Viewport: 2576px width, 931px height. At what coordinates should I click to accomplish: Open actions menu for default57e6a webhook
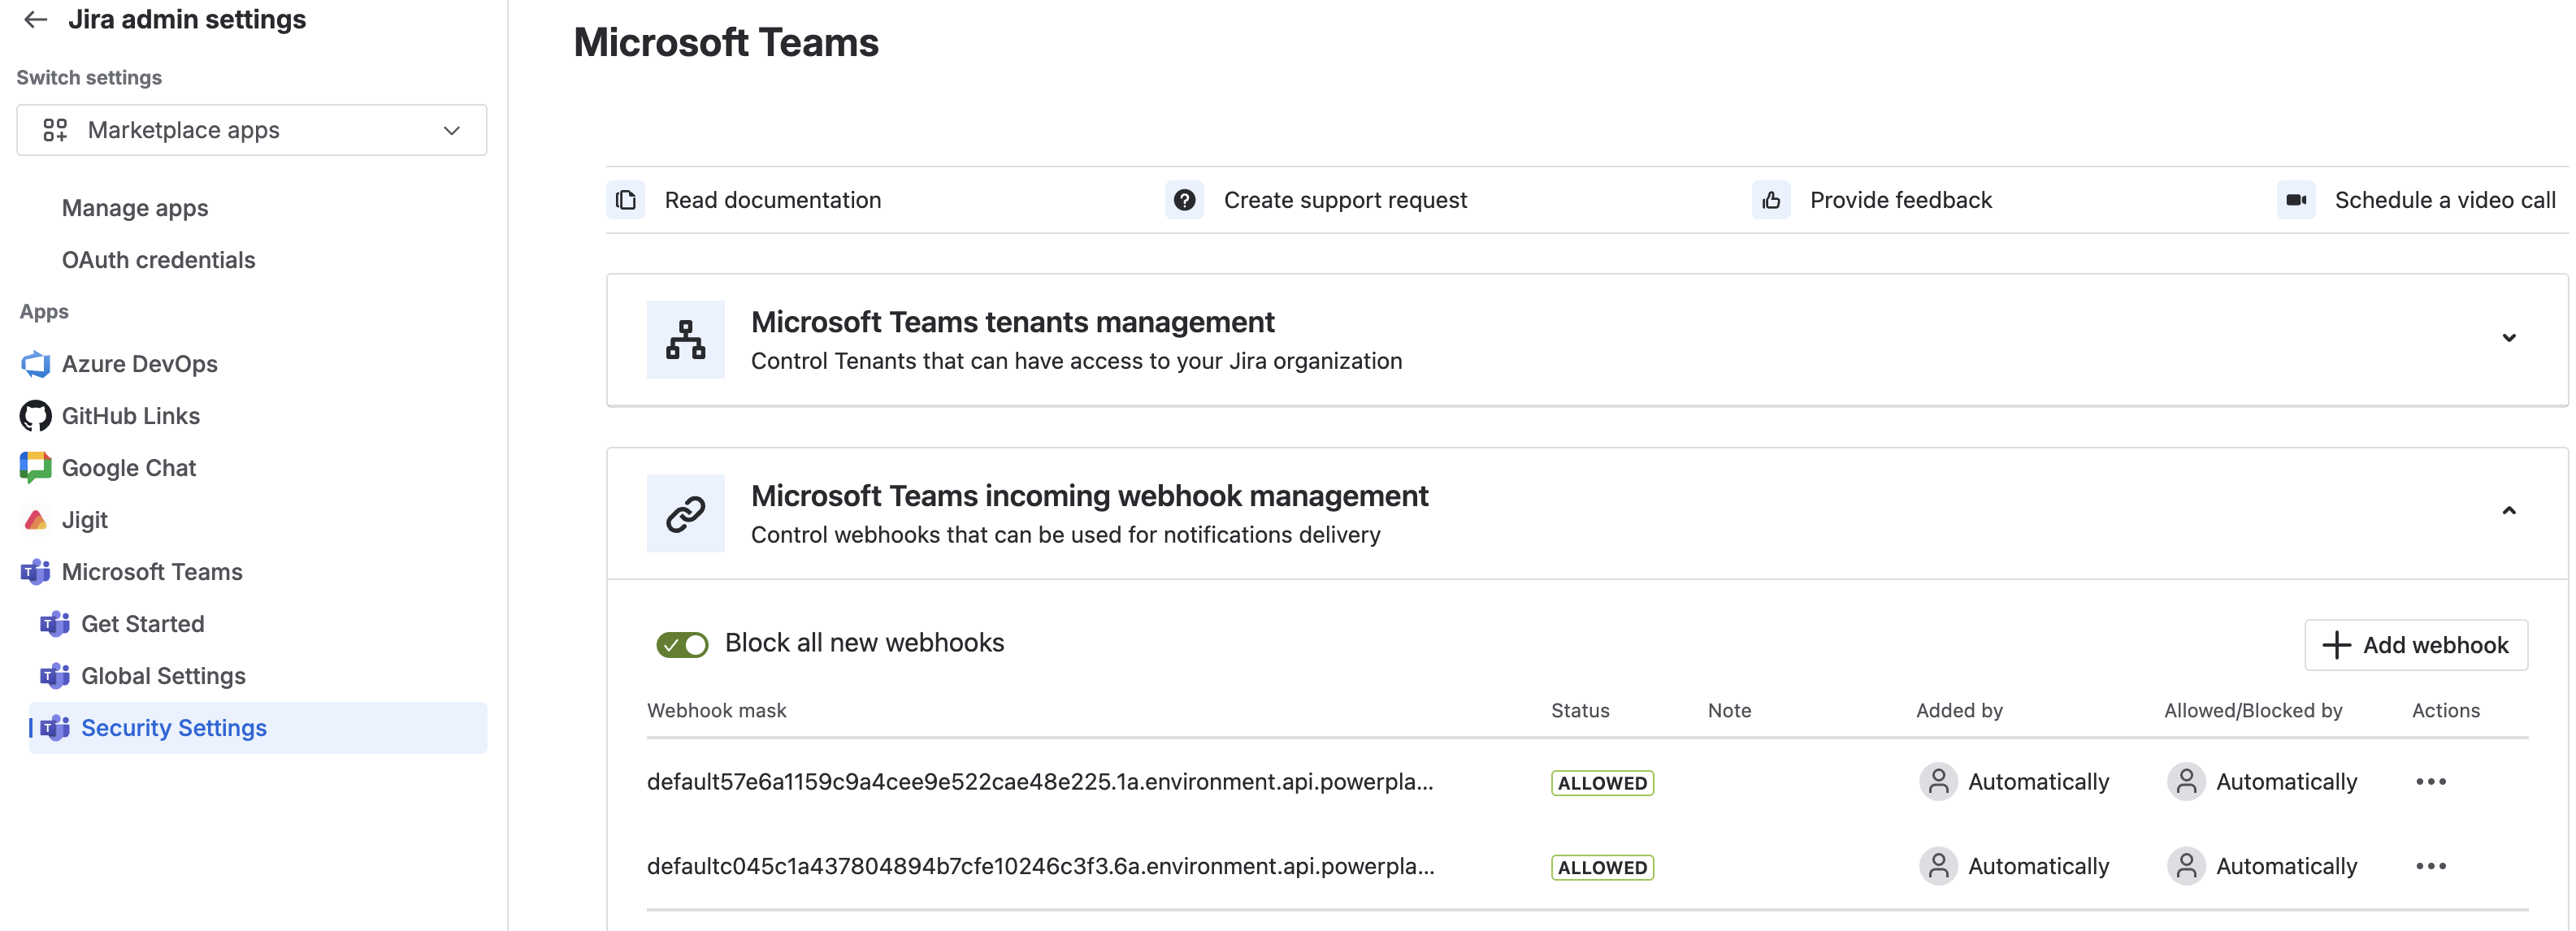(2431, 782)
